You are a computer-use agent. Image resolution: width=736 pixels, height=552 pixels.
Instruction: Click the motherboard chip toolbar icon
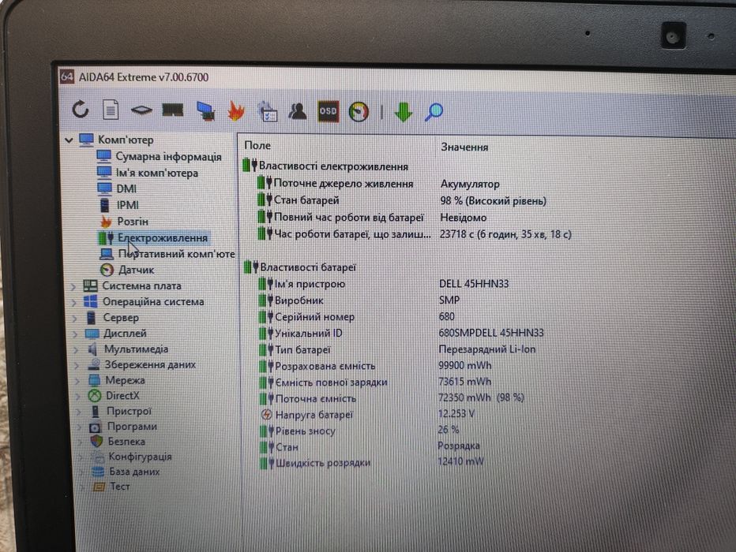[141, 110]
